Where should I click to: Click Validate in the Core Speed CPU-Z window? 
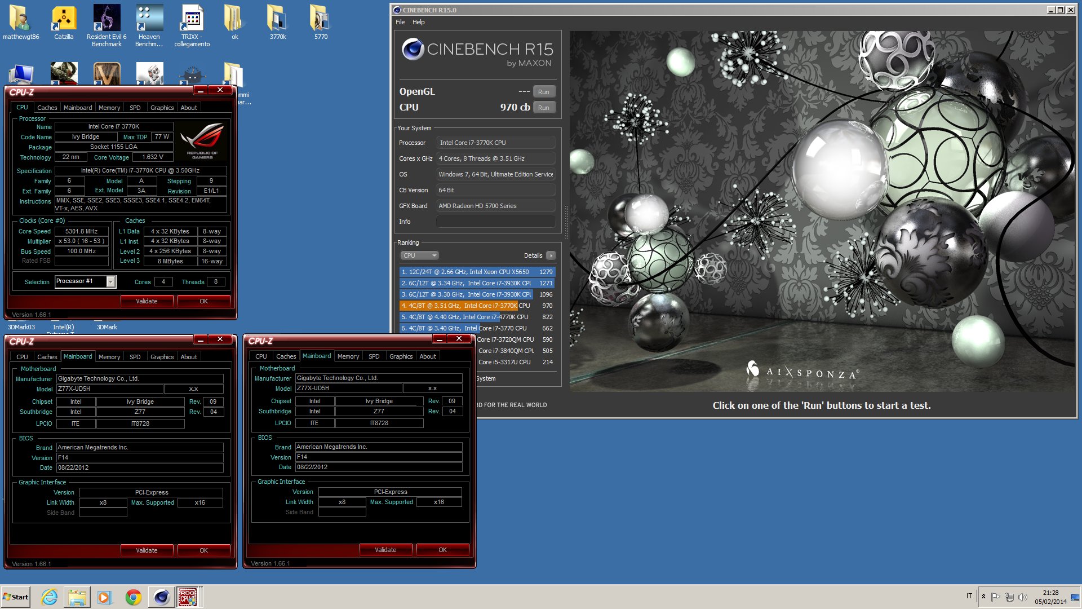click(147, 301)
